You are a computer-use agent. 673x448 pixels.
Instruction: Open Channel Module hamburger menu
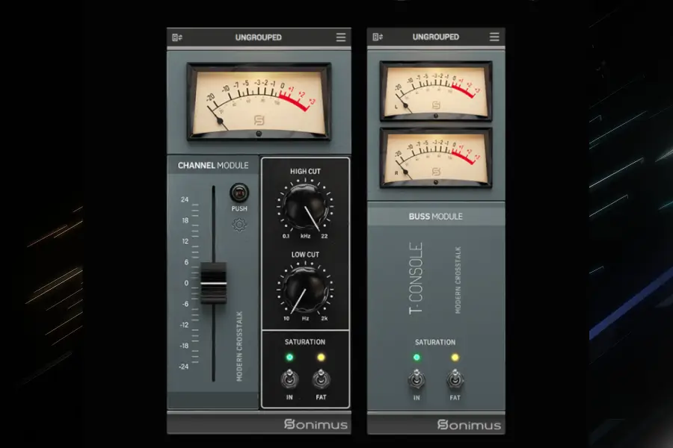(x=341, y=37)
